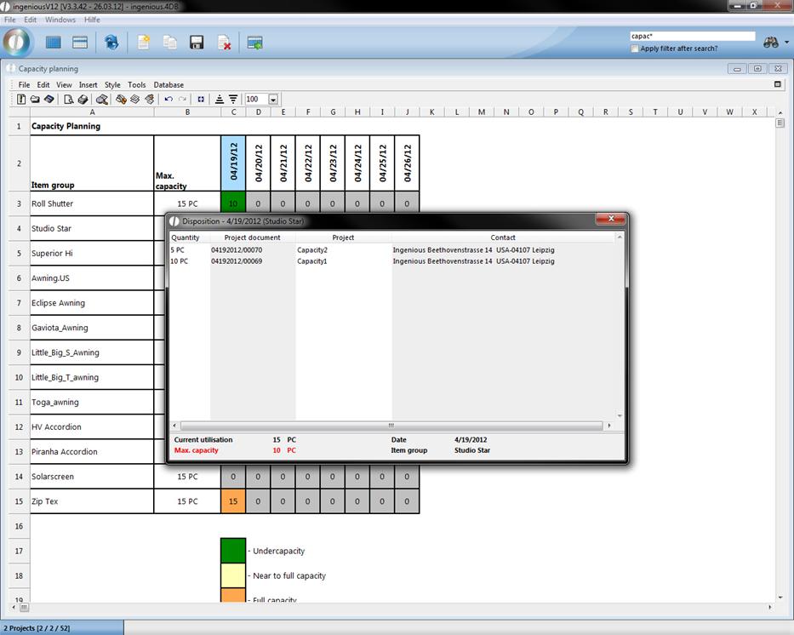Click into the search field containing 'capac*'
The image size is (794, 635).
point(692,37)
